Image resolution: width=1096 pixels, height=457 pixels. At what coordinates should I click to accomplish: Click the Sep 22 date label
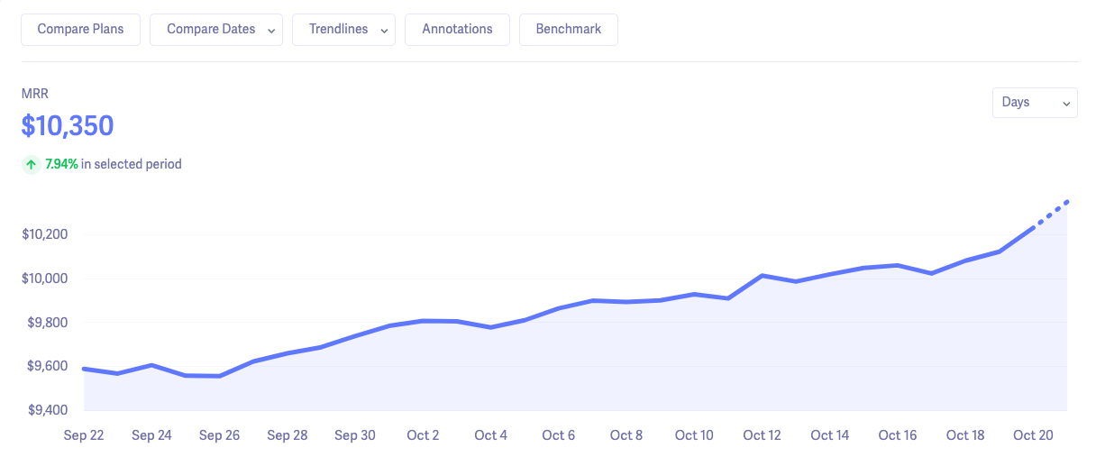(x=84, y=435)
